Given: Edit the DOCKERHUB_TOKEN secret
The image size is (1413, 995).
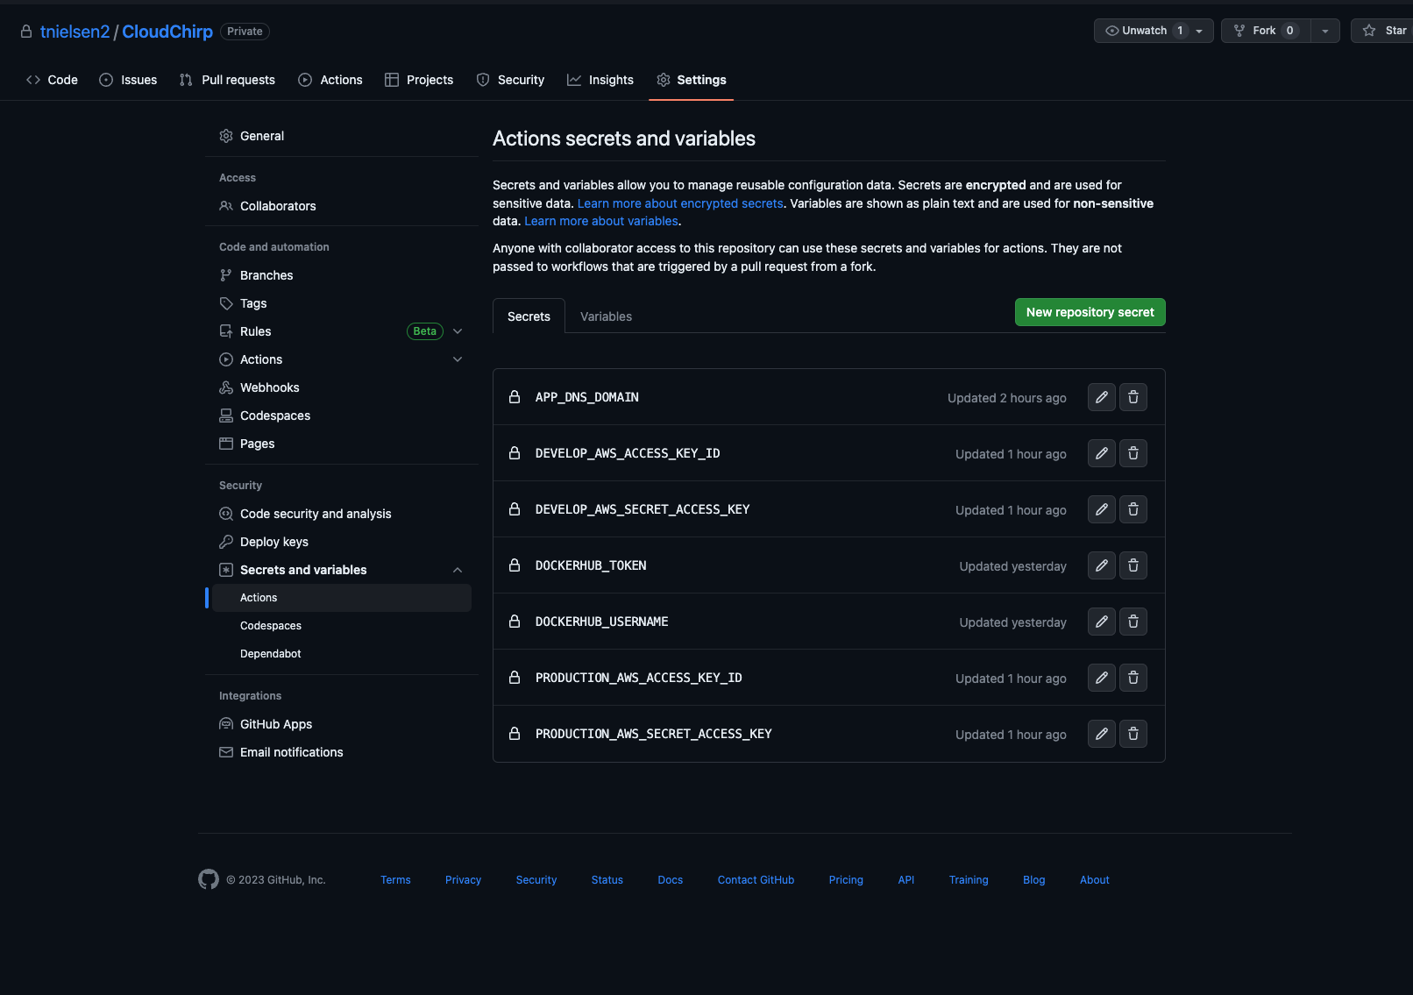Looking at the screenshot, I should pos(1102,565).
